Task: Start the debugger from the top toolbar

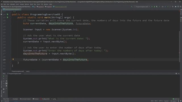Action: pyautogui.click(x=154, y=7)
